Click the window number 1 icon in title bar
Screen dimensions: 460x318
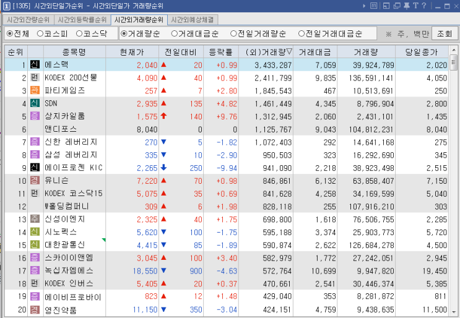coord(6,6)
